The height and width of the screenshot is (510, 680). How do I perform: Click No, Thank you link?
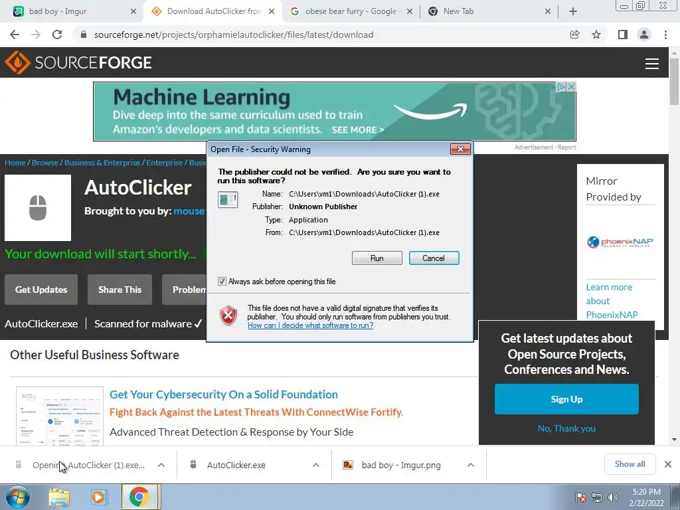point(566,428)
